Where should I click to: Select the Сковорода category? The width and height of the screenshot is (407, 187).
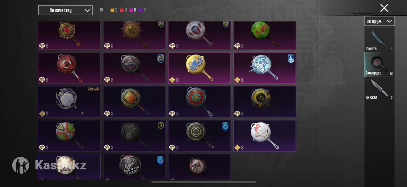(379, 65)
